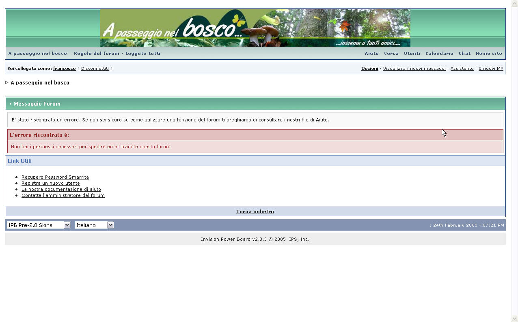Screen dimensions: 518x322
Task: Go to the Utenti members list
Action: 412,54
